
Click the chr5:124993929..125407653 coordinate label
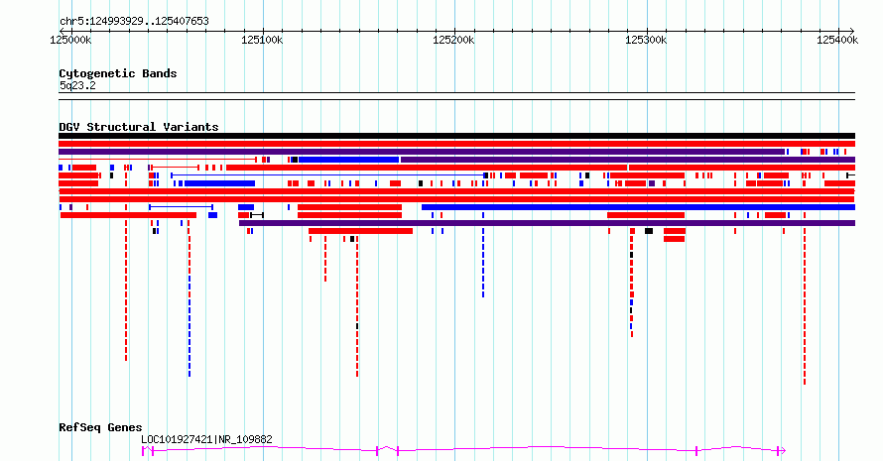tap(134, 22)
